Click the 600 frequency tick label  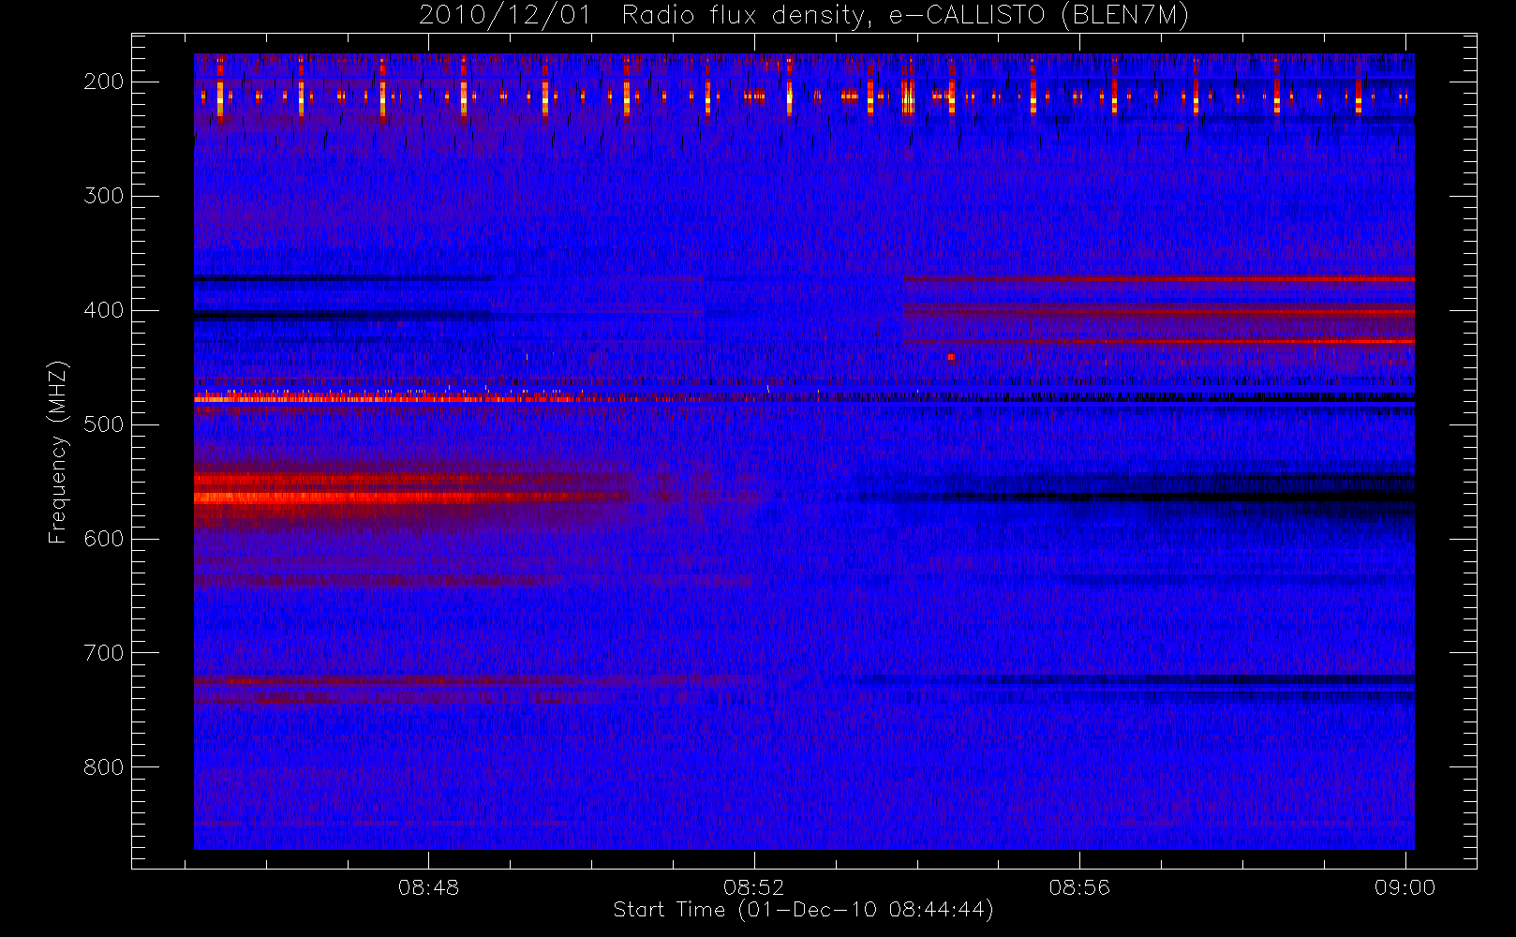(x=104, y=539)
